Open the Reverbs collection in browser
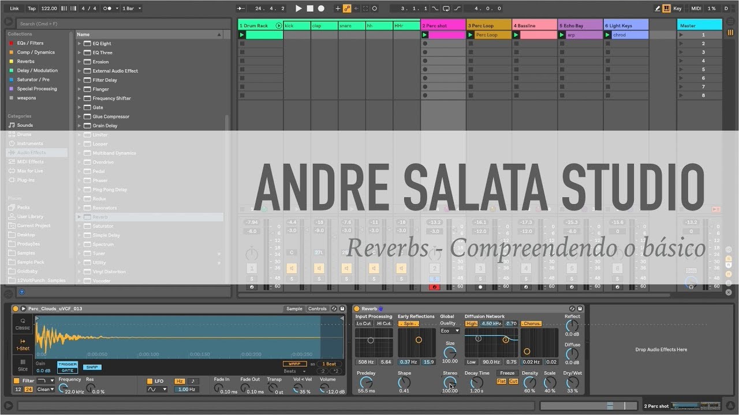 (x=25, y=61)
